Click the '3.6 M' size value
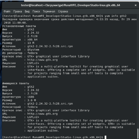Screen dimensions: 139x139 click(32, 100)
